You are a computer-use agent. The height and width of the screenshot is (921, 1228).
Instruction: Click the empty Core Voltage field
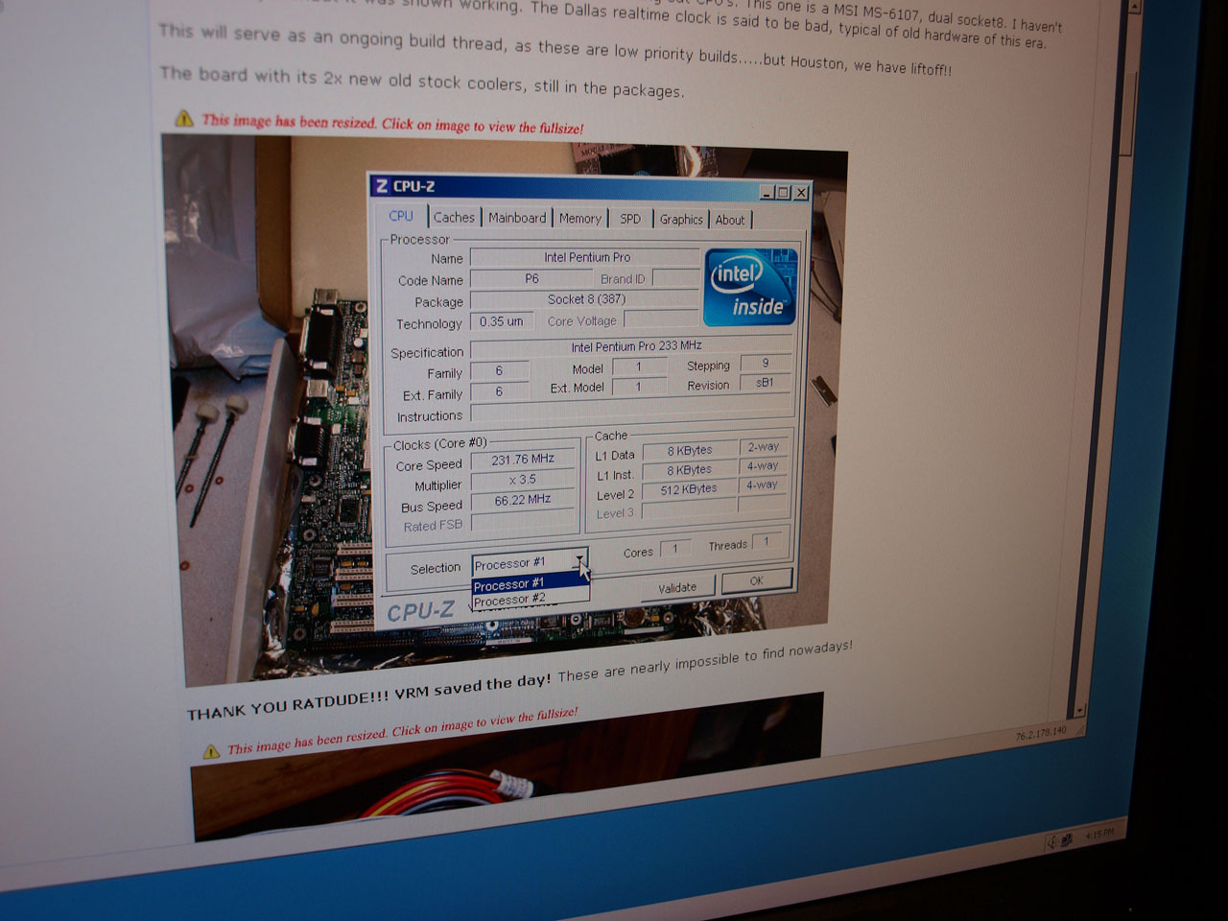[x=662, y=319]
